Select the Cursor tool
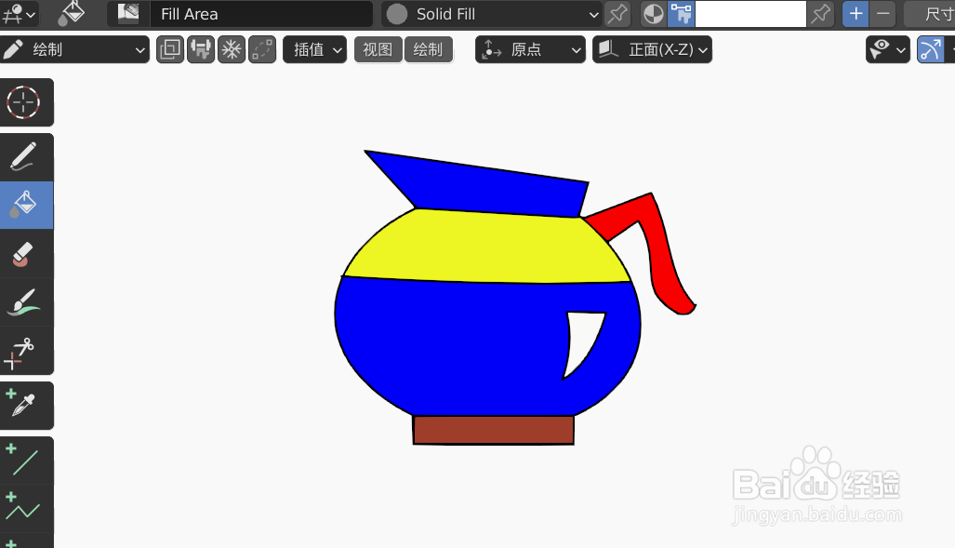This screenshot has width=955, height=548. (x=24, y=102)
